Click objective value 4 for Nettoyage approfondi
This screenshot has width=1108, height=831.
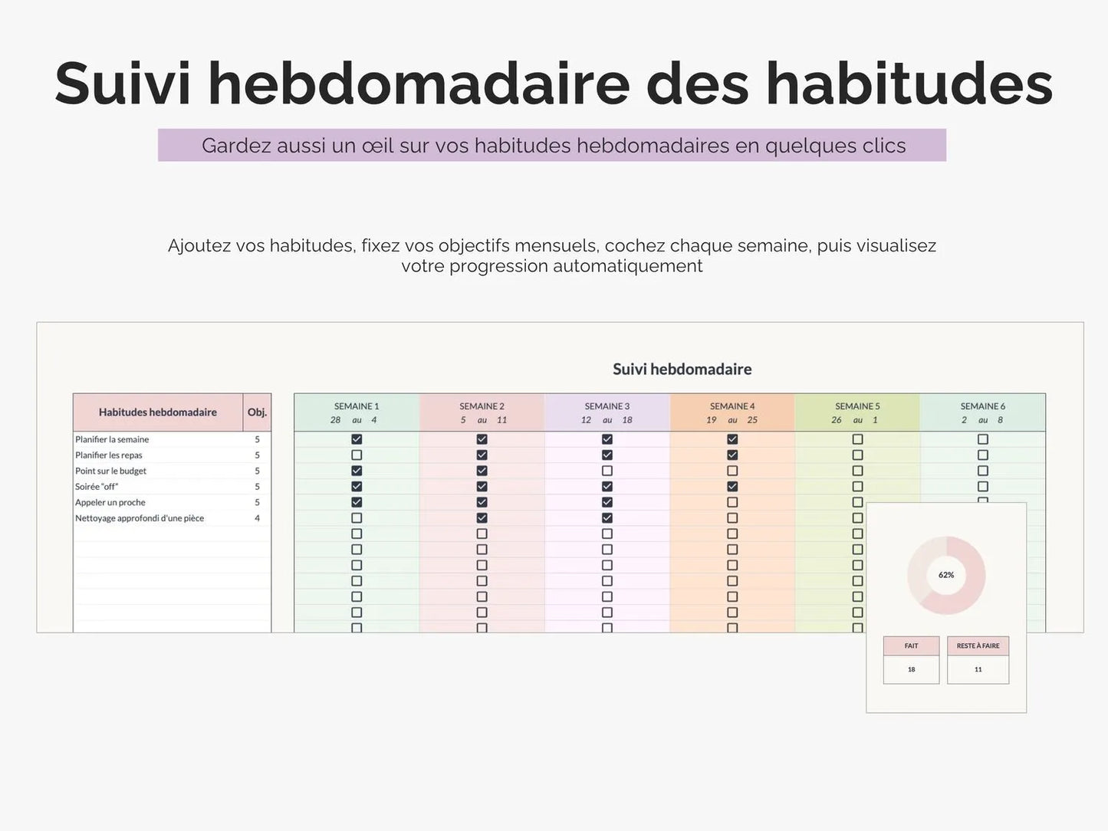(257, 518)
